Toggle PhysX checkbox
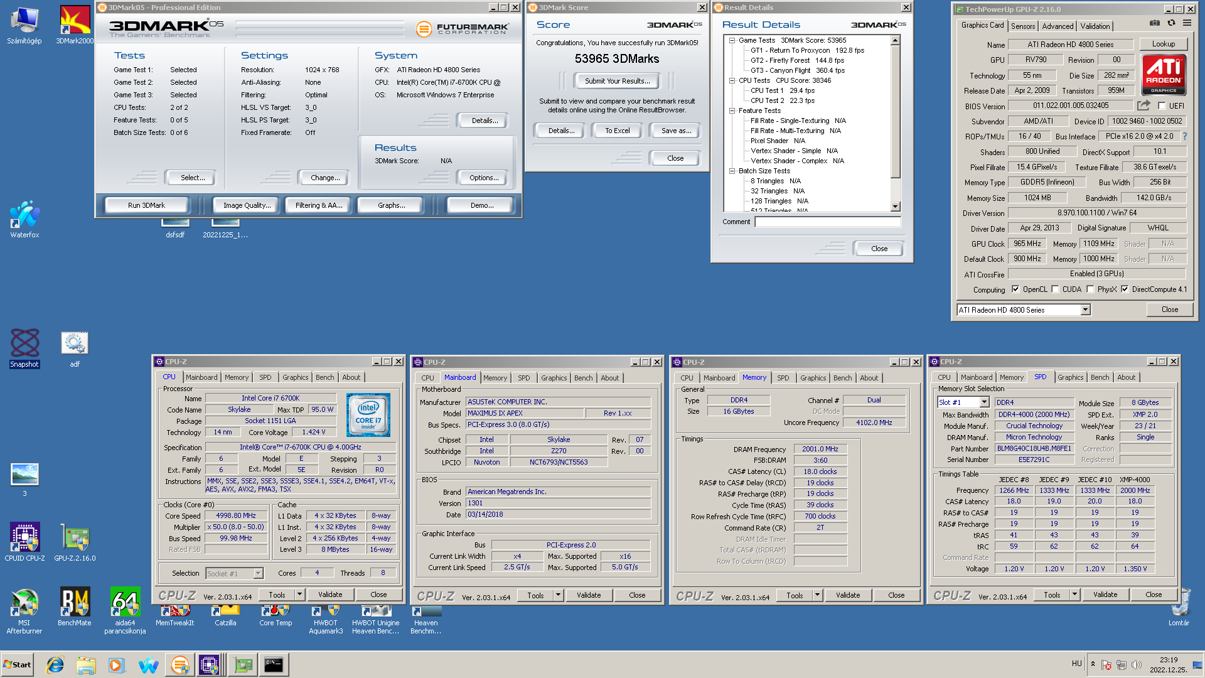 [1090, 289]
